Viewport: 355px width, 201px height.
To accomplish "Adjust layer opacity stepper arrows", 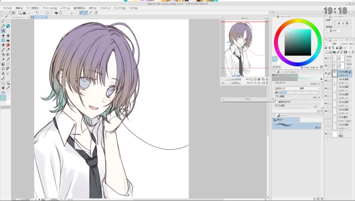I will point(353,43).
